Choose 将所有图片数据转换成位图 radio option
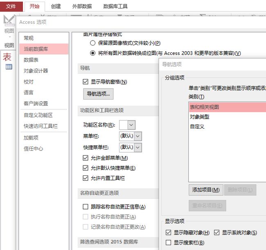This screenshot has height=250, width=266. click(x=92, y=53)
